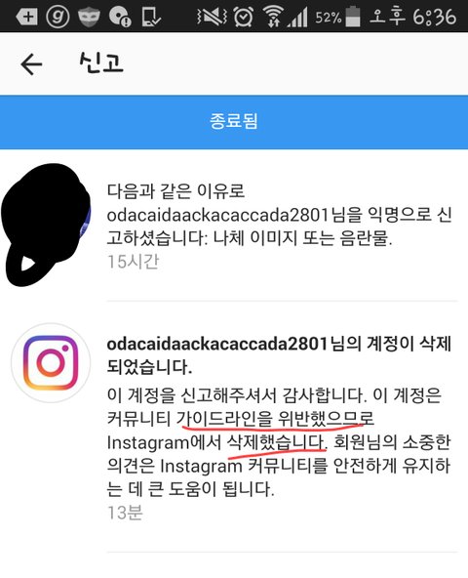Tap the blacked-out profile picture

[46, 225]
